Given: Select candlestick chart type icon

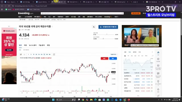Looking at the screenshot, I should [x=21, y=54].
